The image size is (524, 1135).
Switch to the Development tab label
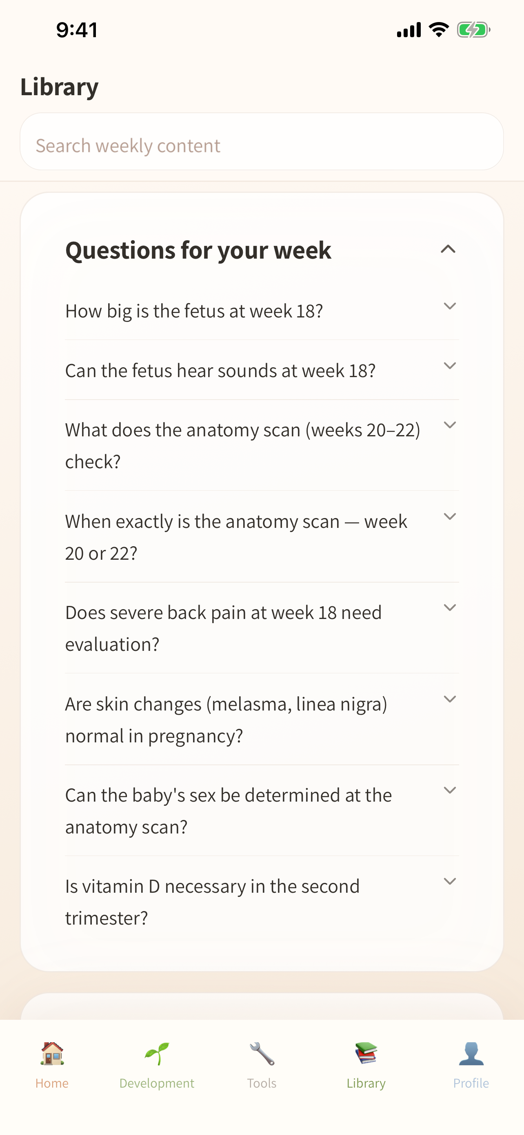(x=157, y=1083)
